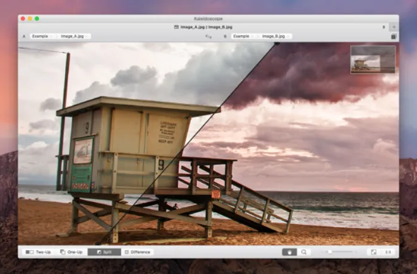Screen dimensions: 417x274
Task: Click the navigator thumbnail overview
Action: [x=373, y=59]
